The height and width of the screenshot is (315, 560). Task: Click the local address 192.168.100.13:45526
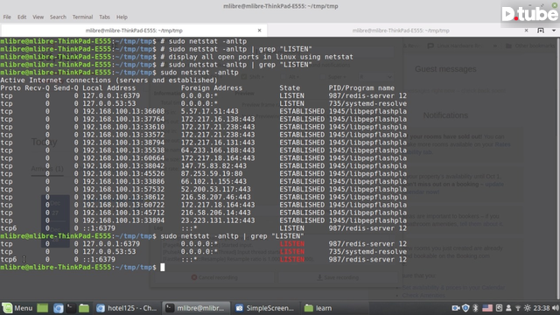(123, 173)
